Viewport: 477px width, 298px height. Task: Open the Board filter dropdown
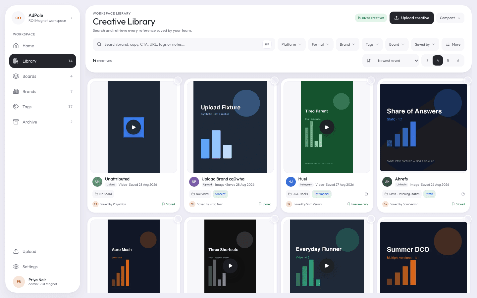point(397,44)
